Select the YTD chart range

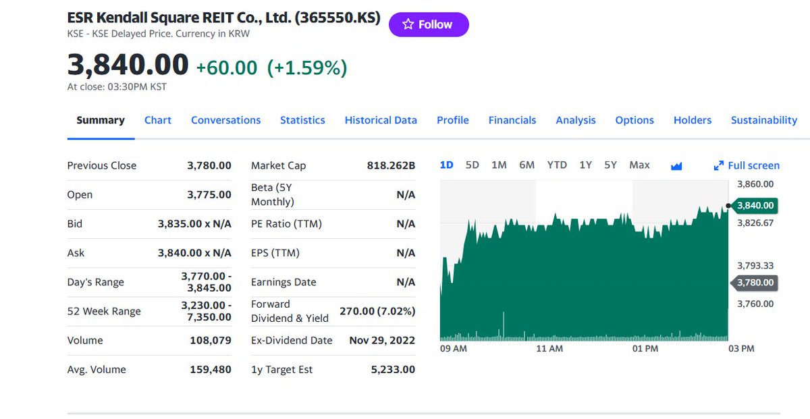coord(557,165)
